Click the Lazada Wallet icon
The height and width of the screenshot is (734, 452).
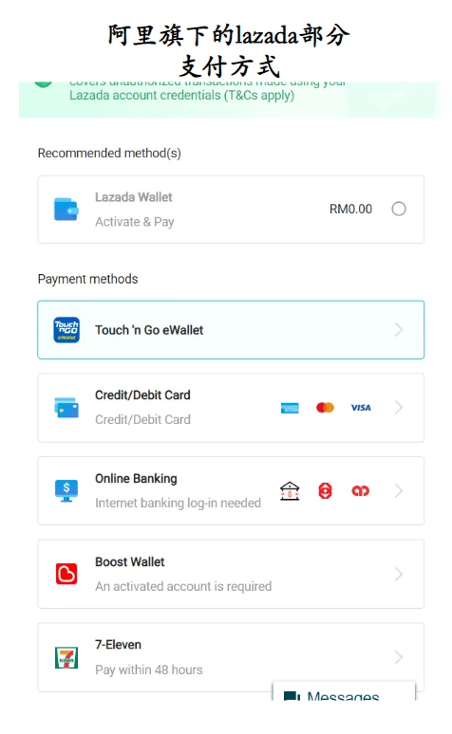tap(66, 210)
